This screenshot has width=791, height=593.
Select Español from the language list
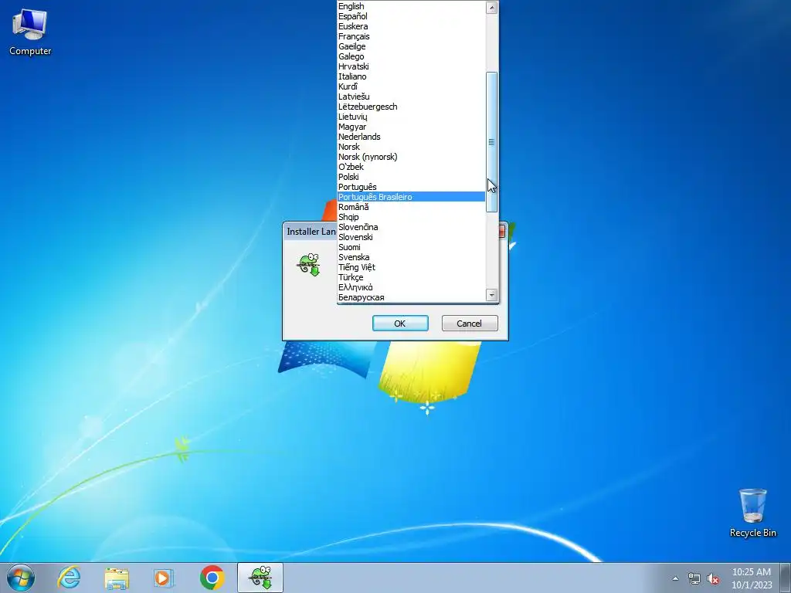tap(411, 16)
